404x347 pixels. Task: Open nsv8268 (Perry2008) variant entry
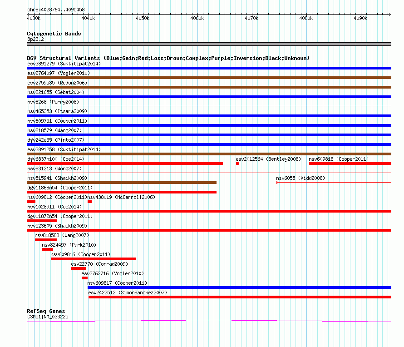53,102
